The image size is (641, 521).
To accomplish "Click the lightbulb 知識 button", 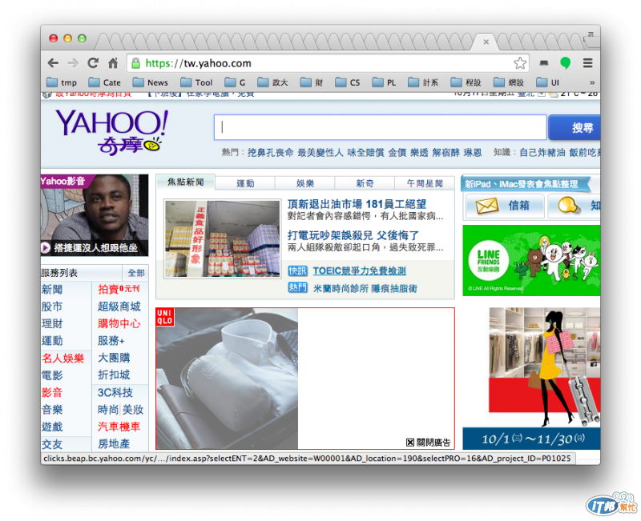I will click(574, 206).
